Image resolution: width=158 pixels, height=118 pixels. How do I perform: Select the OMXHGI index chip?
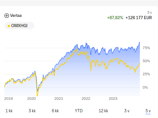[19, 26]
